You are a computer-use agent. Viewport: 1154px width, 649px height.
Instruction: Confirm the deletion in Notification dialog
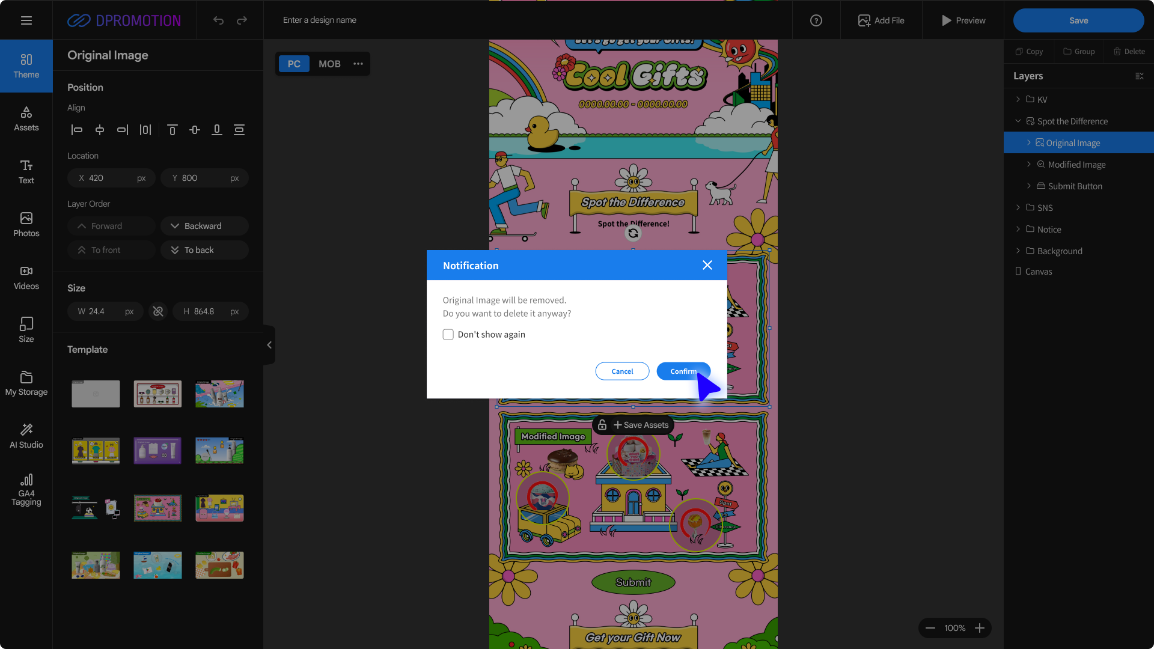(x=683, y=371)
